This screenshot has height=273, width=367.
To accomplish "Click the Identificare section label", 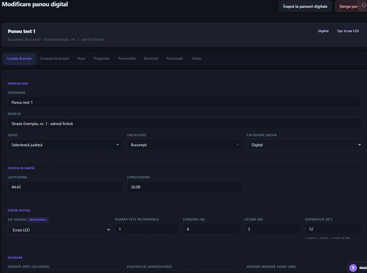I will point(18,84).
